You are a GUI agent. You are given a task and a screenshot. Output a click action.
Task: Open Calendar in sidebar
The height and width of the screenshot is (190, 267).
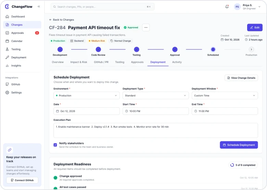click(x=22, y=41)
